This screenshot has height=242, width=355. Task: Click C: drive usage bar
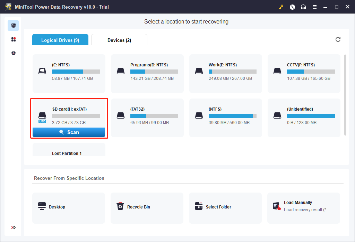(x=76, y=72)
